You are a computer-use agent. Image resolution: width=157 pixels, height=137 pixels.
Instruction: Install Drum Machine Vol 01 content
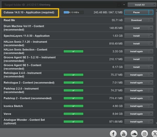coord(136,28)
